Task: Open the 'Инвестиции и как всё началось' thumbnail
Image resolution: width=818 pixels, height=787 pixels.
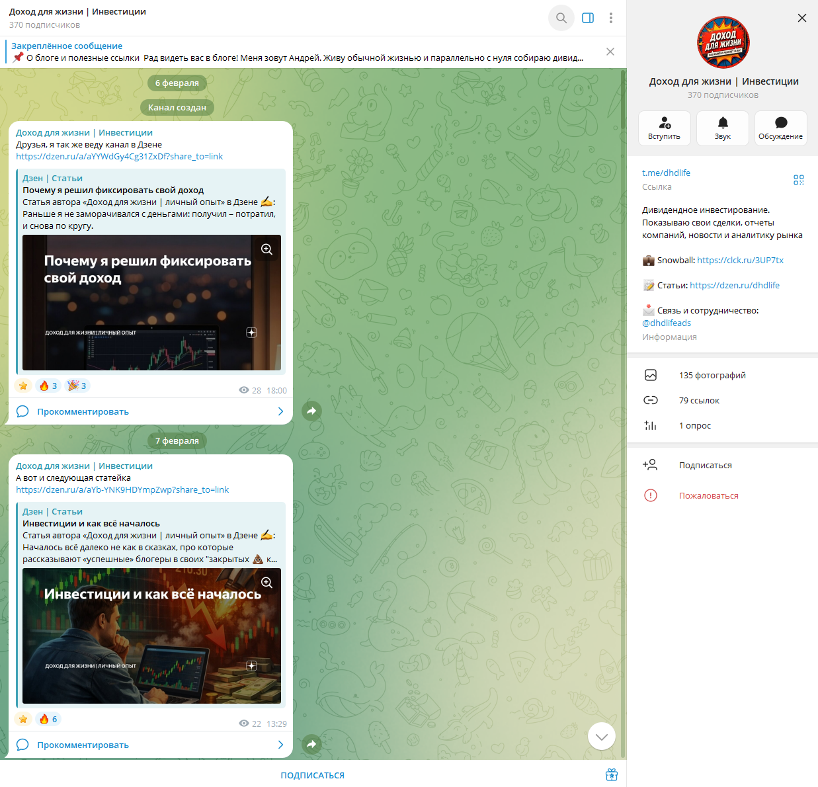Action: point(151,636)
